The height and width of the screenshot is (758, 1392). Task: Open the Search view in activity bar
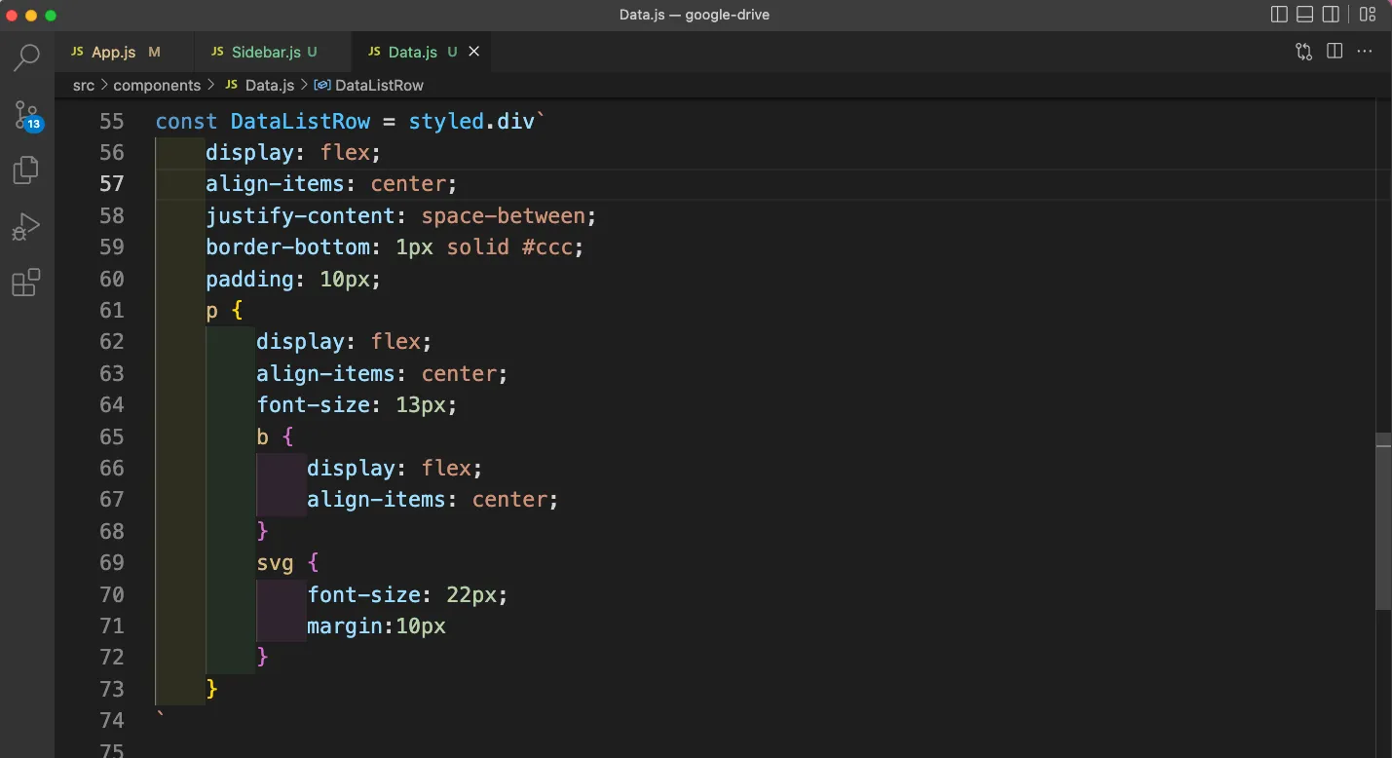point(26,57)
